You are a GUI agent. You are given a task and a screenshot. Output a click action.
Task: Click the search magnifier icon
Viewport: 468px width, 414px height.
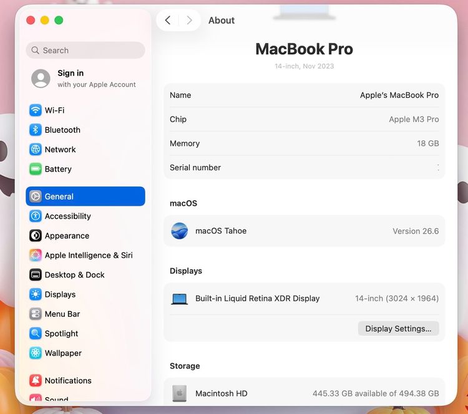tap(35, 50)
